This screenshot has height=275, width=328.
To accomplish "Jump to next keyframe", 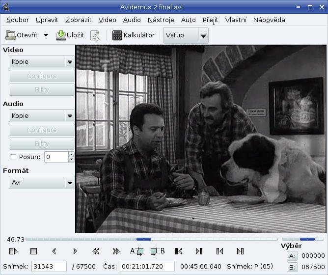I will coord(116,251).
